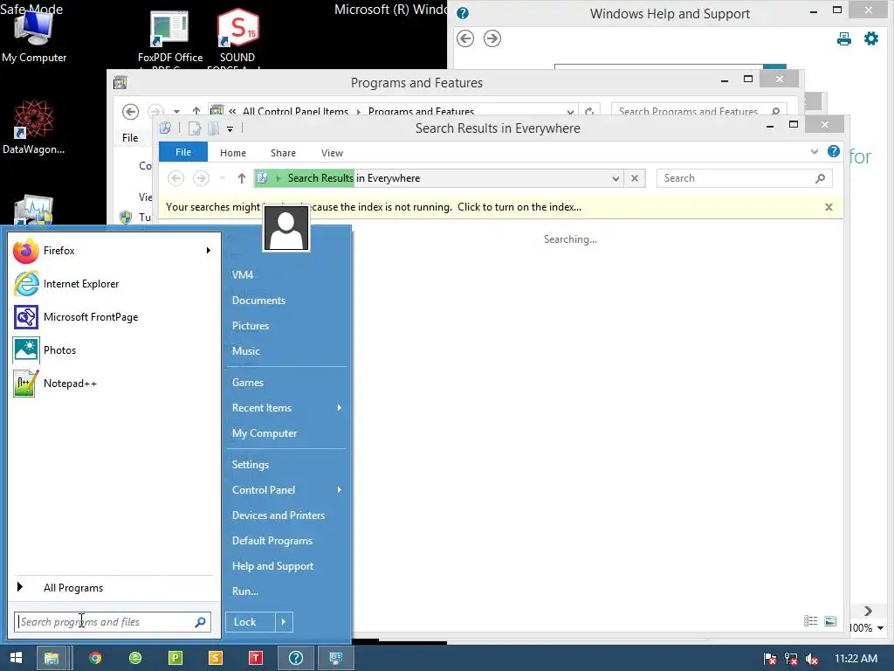Click the user account picture
Screen dimensions: 894x671
tap(286, 228)
